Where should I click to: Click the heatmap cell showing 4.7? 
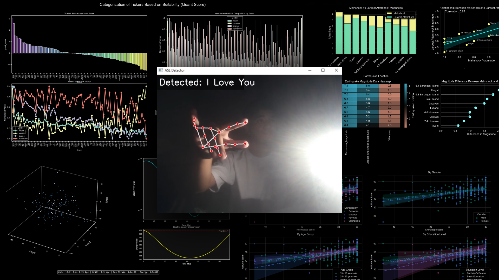point(368,108)
